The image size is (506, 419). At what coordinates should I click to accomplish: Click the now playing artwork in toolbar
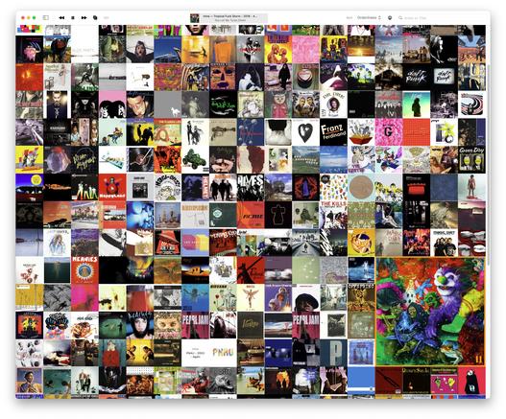coord(195,18)
